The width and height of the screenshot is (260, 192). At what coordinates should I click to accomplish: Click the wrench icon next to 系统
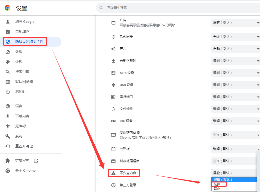[x=8, y=136]
